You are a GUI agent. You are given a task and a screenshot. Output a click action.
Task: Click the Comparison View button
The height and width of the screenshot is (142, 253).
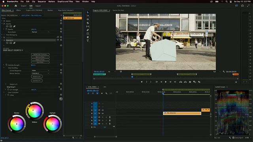point(194,82)
